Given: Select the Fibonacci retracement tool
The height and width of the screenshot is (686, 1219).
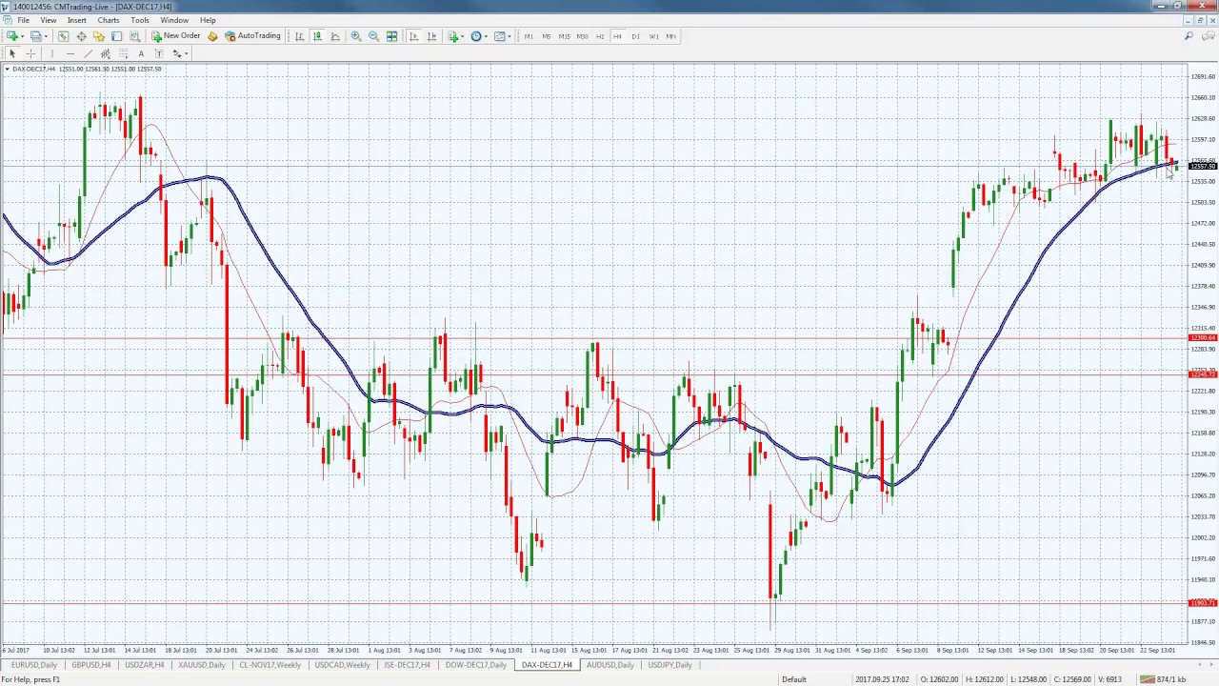Looking at the screenshot, I should click(123, 53).
